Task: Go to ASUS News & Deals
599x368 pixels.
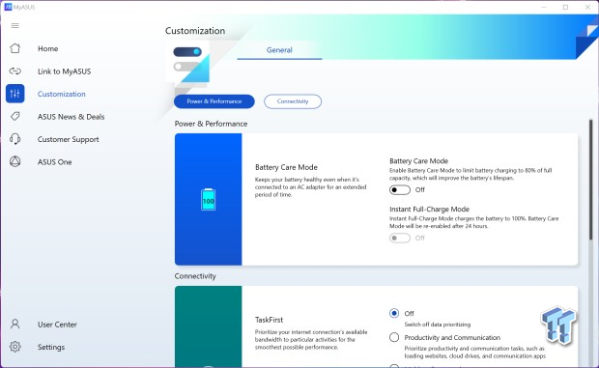Action: tap(71, 117)
